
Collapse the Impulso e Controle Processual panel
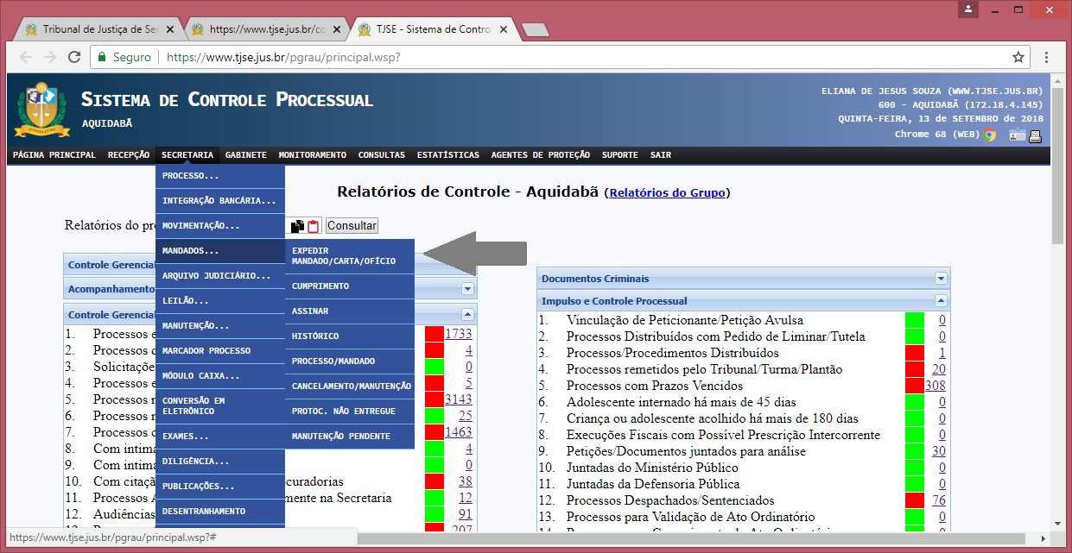click(x=941, y=301)
